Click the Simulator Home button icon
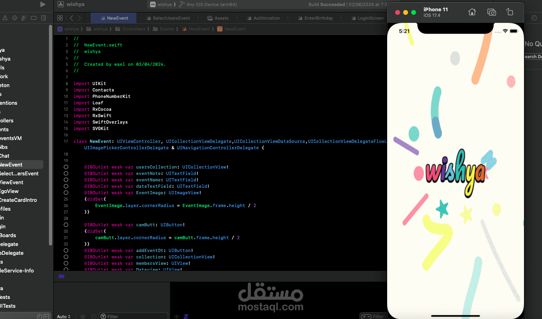The image size is (542, 319). click(x=472, y=12)
